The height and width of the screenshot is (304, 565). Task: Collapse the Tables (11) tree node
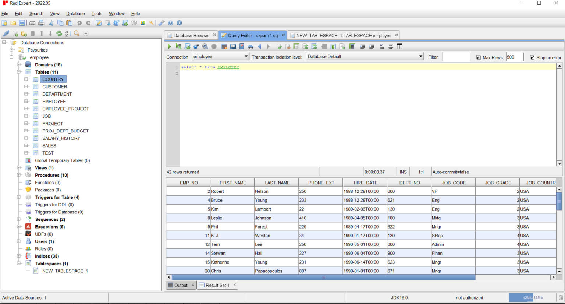click(x=19, y=72)
